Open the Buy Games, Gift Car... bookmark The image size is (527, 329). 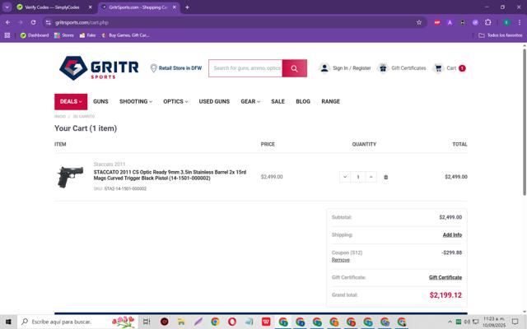point(125,35)
